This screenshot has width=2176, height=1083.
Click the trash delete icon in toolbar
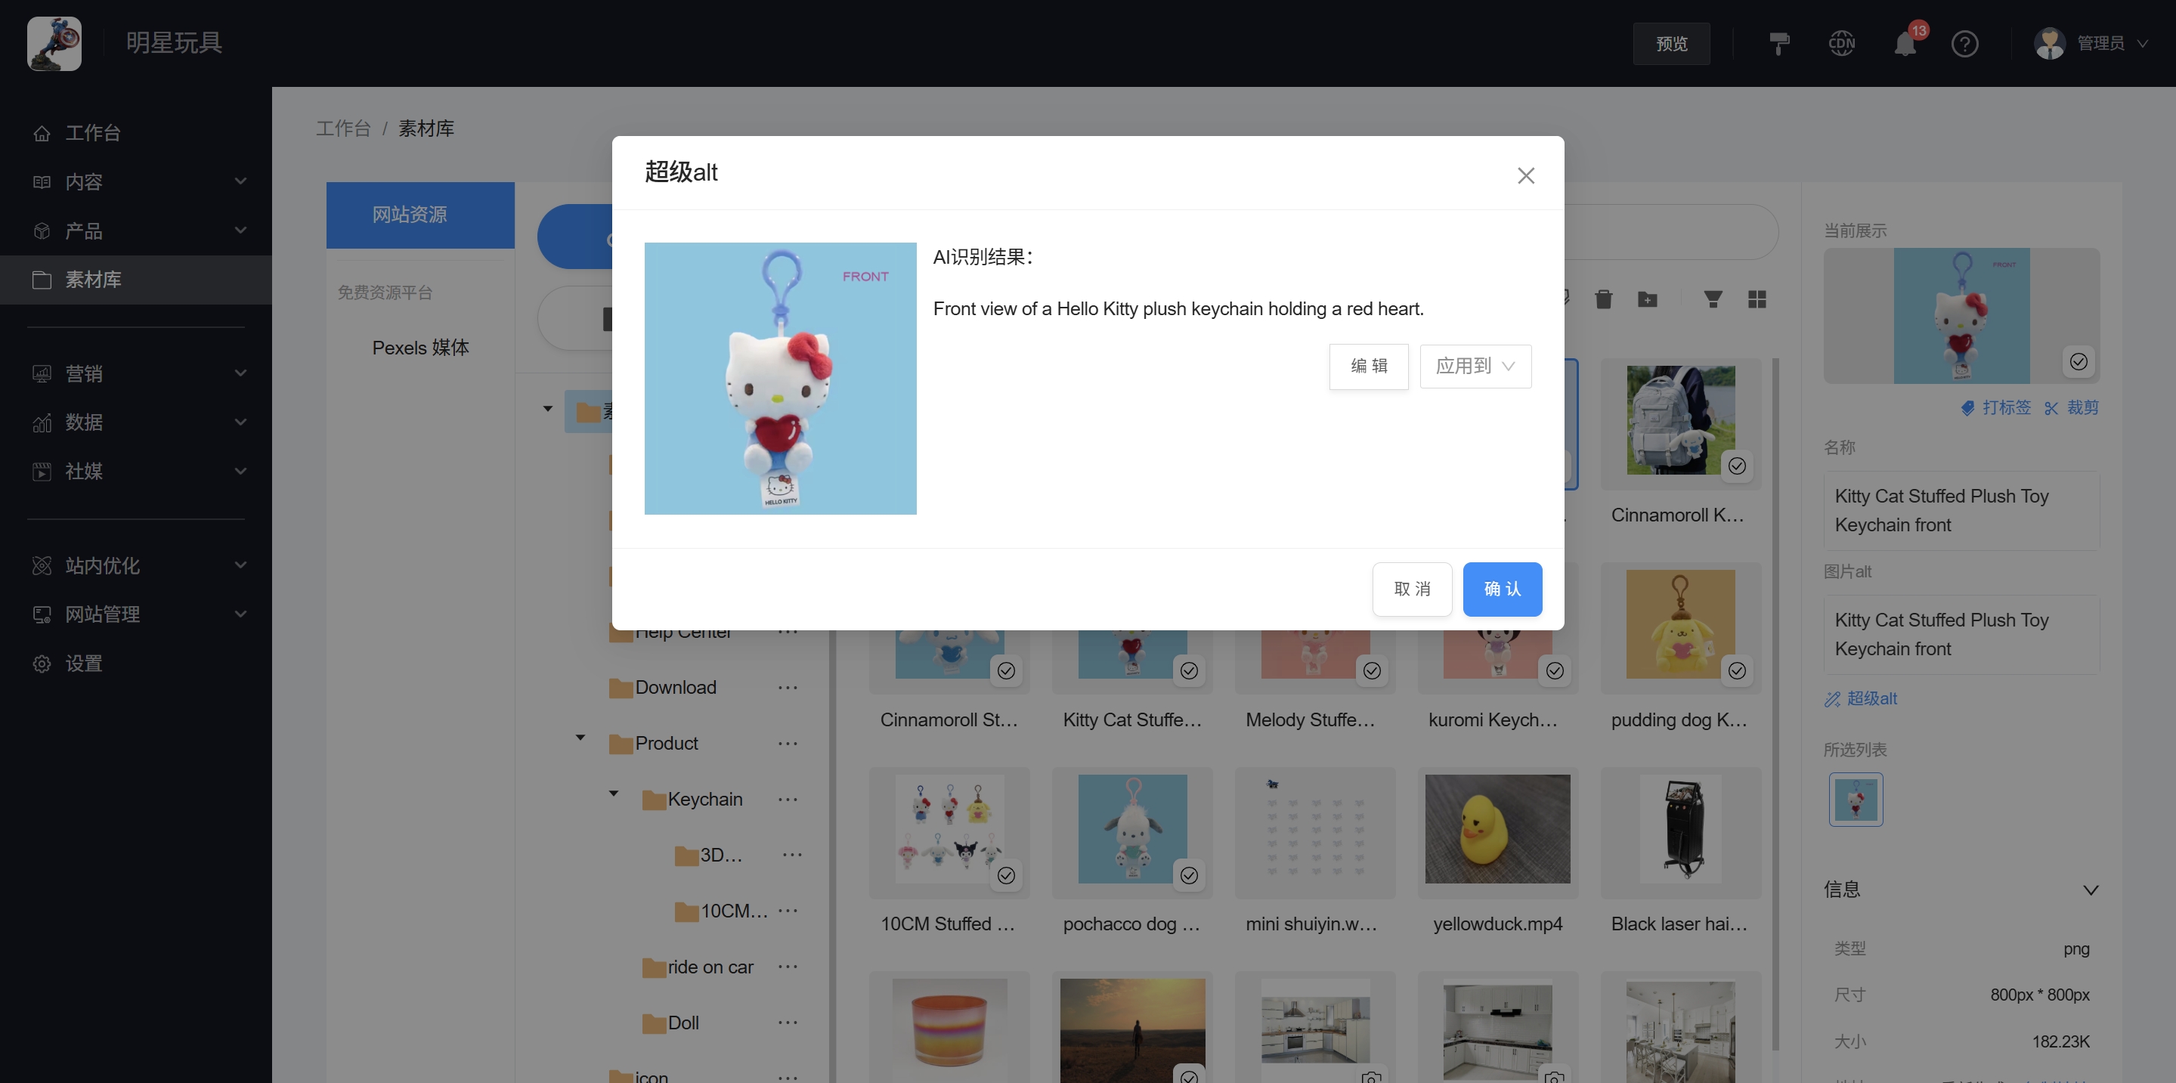(x=1603, y=299)
